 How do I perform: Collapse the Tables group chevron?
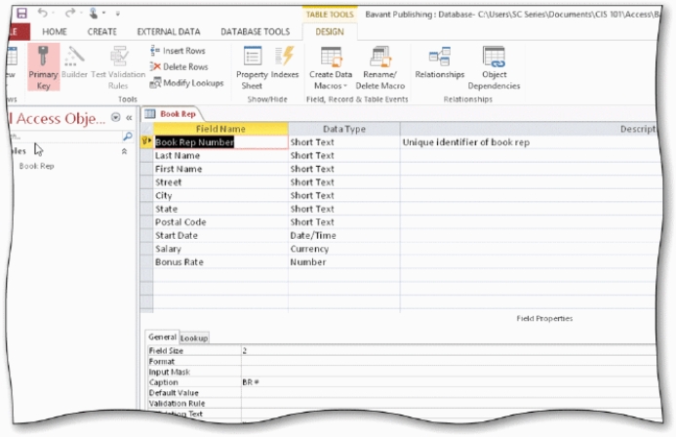124,151
